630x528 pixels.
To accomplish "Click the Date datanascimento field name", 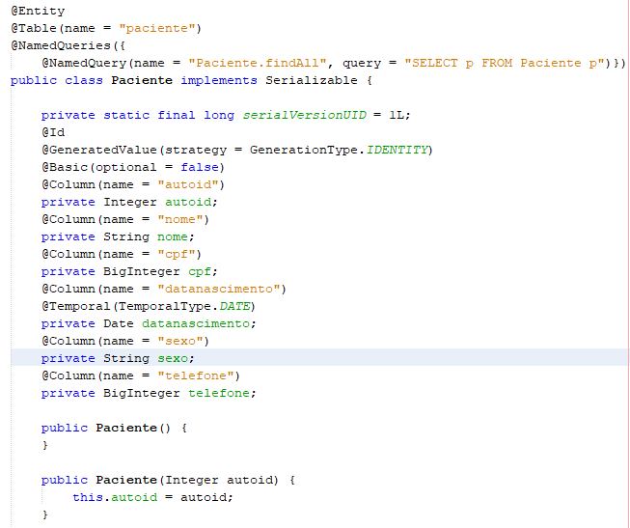I will (x=196, y=323).
